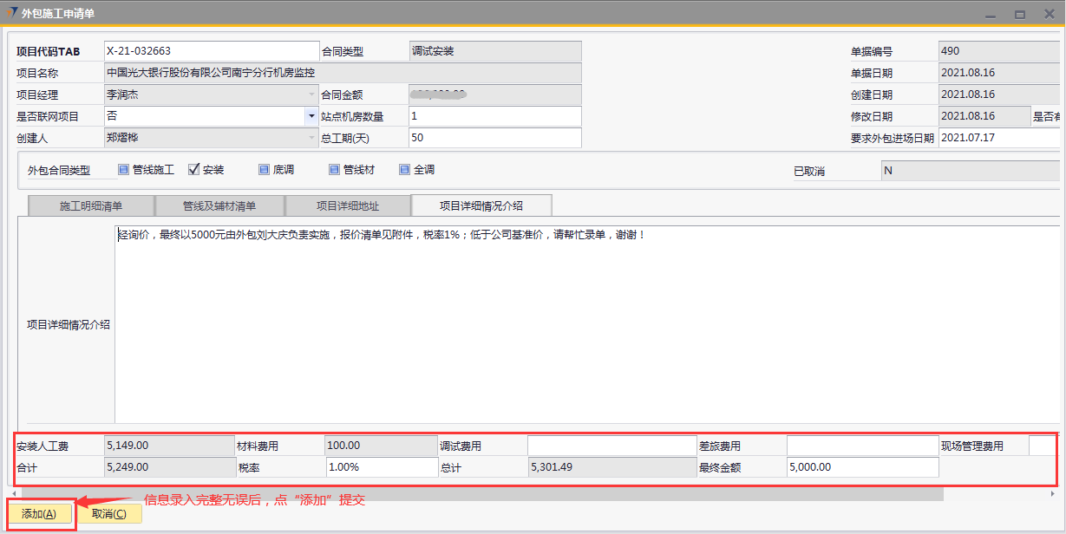Viewport: 1066px width, 534px height.
Task: Switch to the 施工明细清单 tab
Action: pyautogui.click(x=91, y=206)
